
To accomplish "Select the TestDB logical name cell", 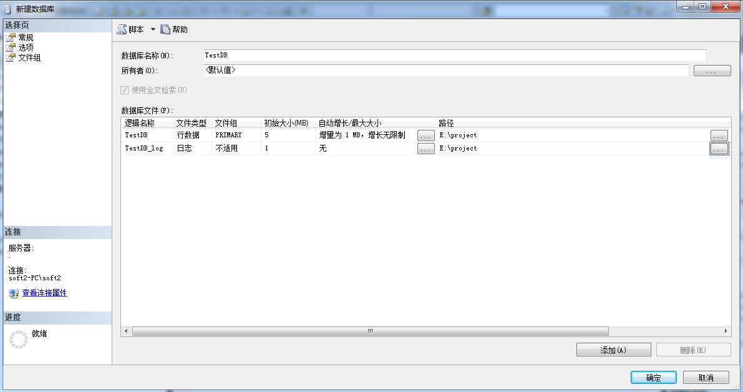I will (147, 135).
